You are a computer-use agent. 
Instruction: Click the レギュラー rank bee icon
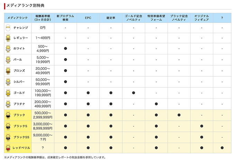tap(8, 38)
